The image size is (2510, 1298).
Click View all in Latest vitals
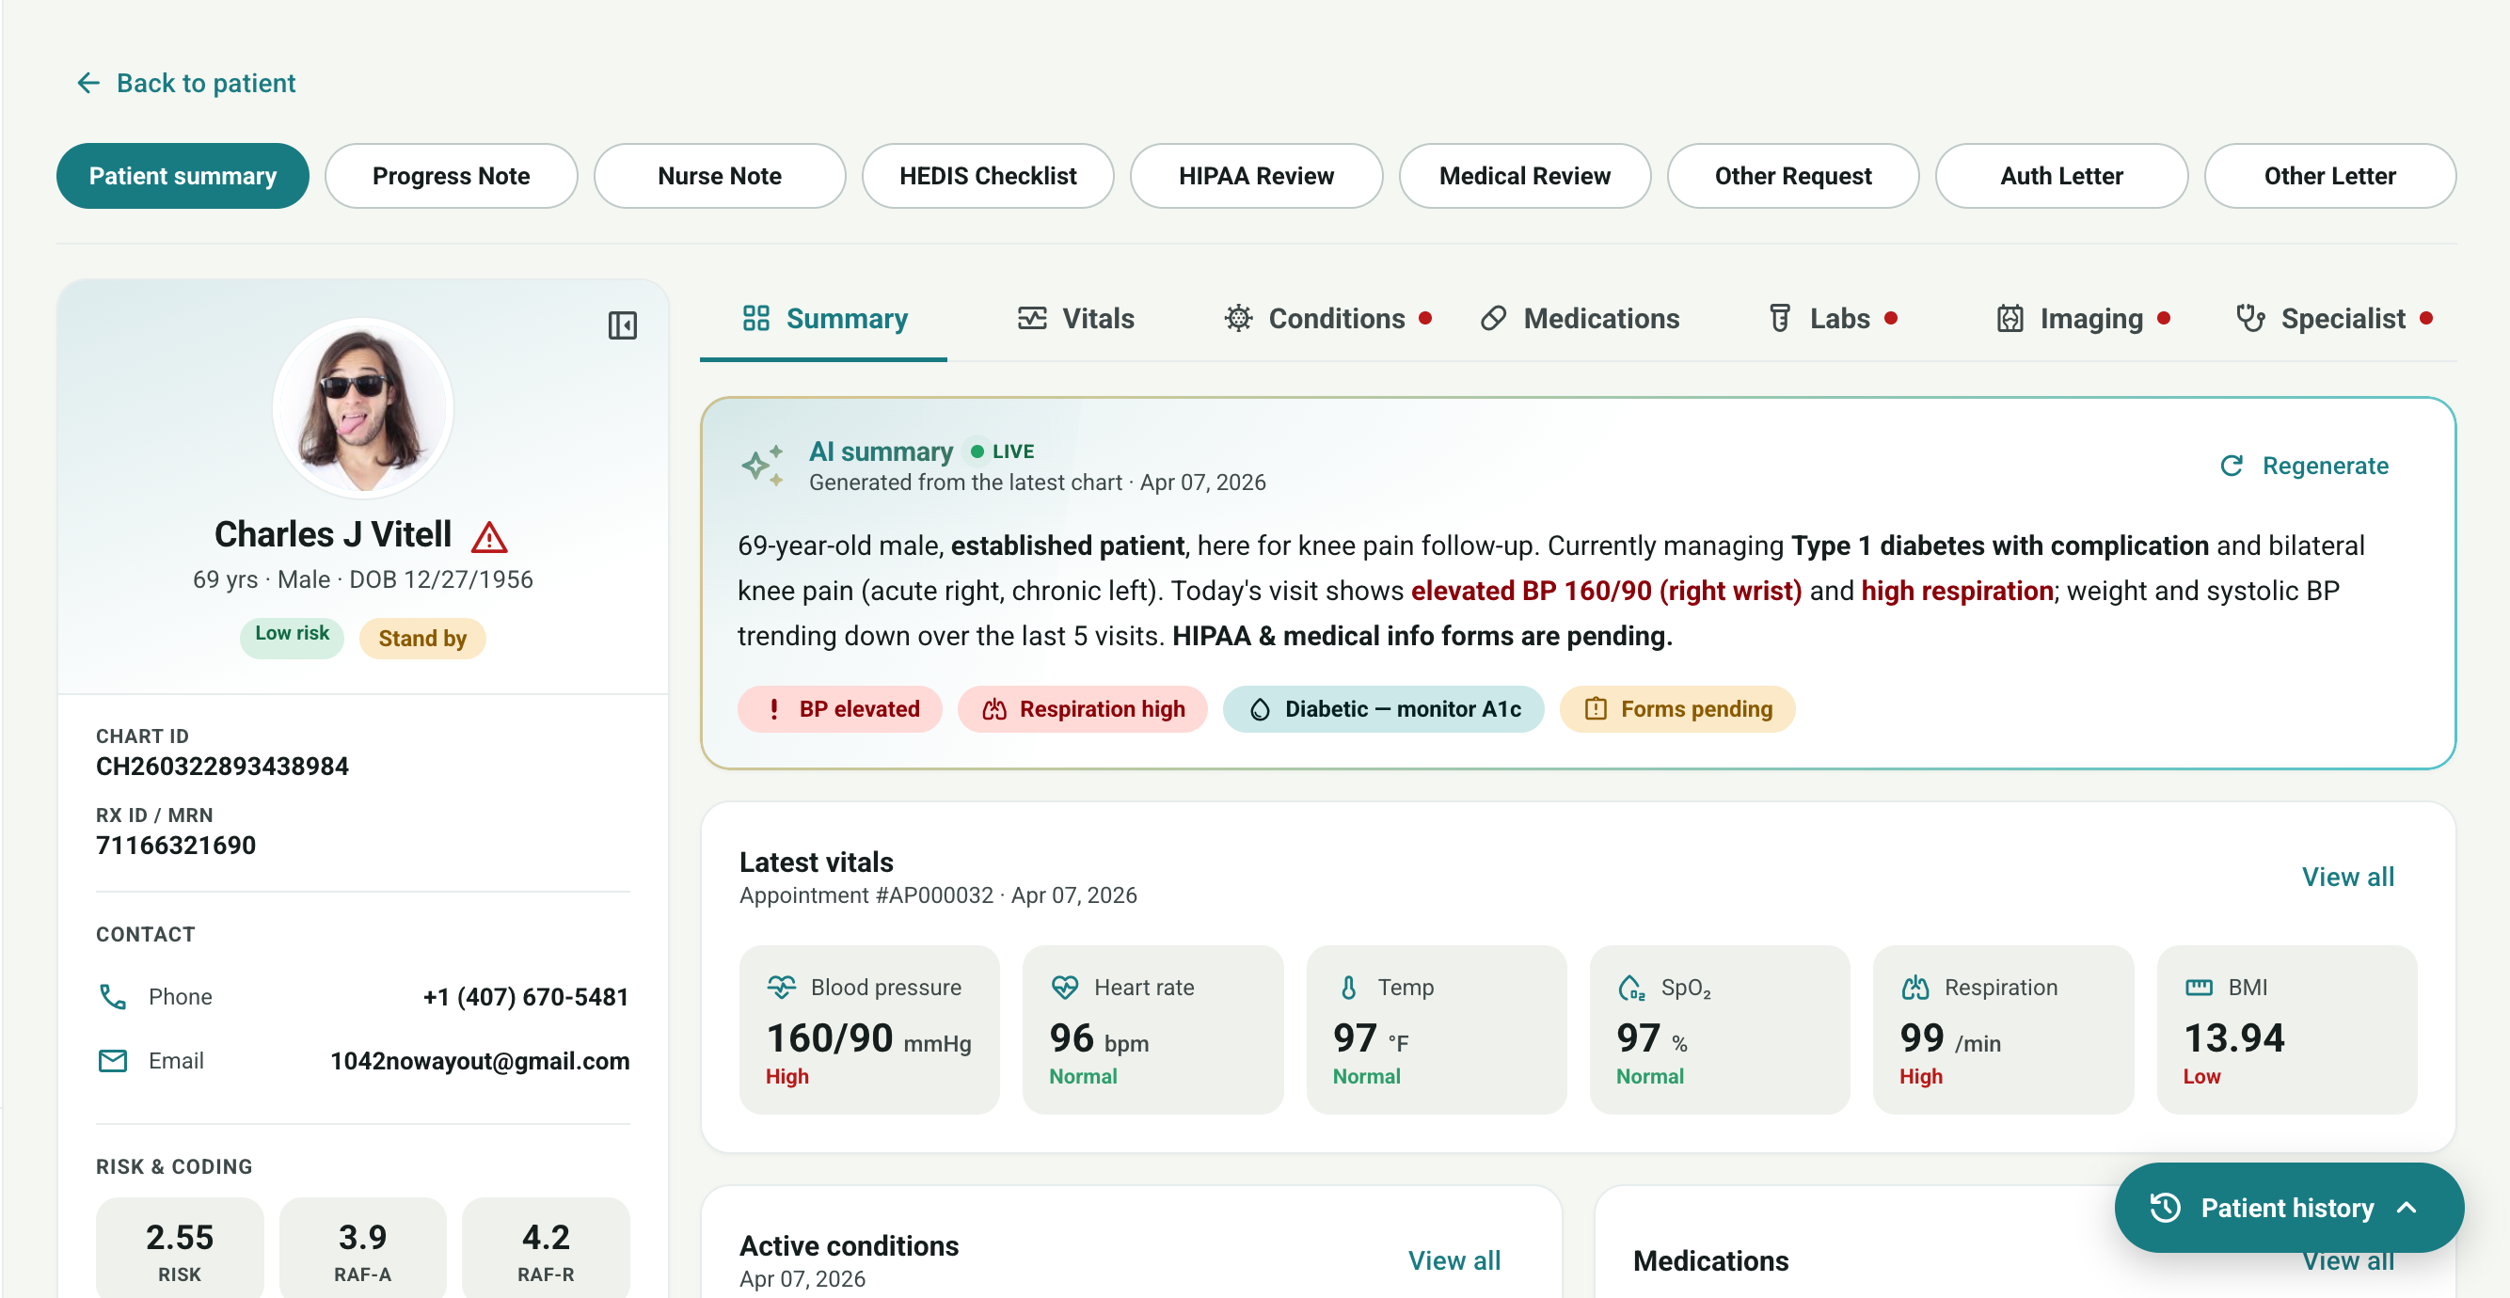[x=2347, y=876]
